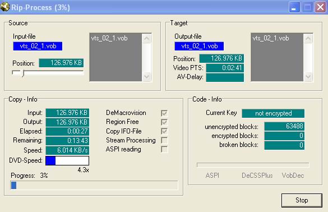Click the ASPI label in Code-Info
Viewport: 328px width, 212px height.
[212, 176]
